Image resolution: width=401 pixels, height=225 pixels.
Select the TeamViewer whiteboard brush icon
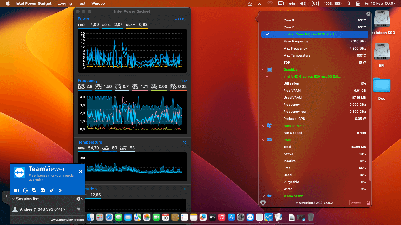[52, 190]
